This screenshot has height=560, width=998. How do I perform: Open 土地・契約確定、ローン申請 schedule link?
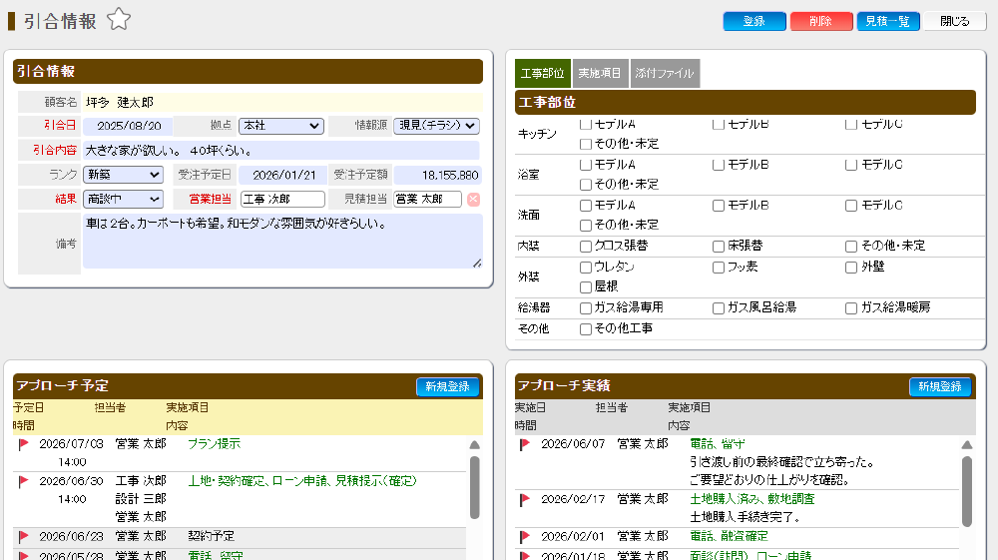pos(302,481)
